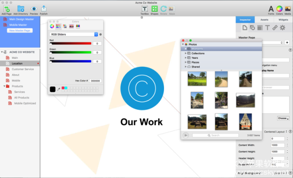Open the Media browser icon

point(288,9)
